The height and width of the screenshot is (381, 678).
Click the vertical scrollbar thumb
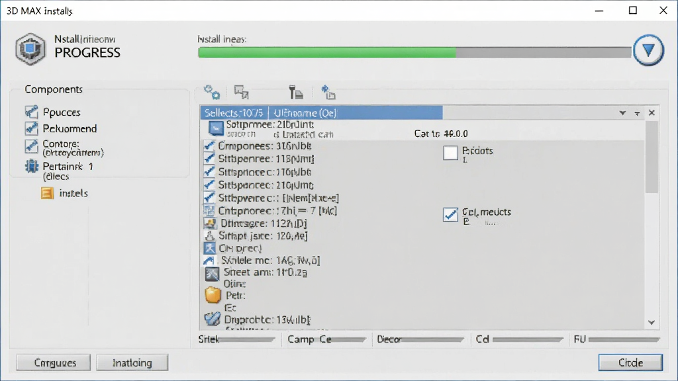click(x=652, y=157)
